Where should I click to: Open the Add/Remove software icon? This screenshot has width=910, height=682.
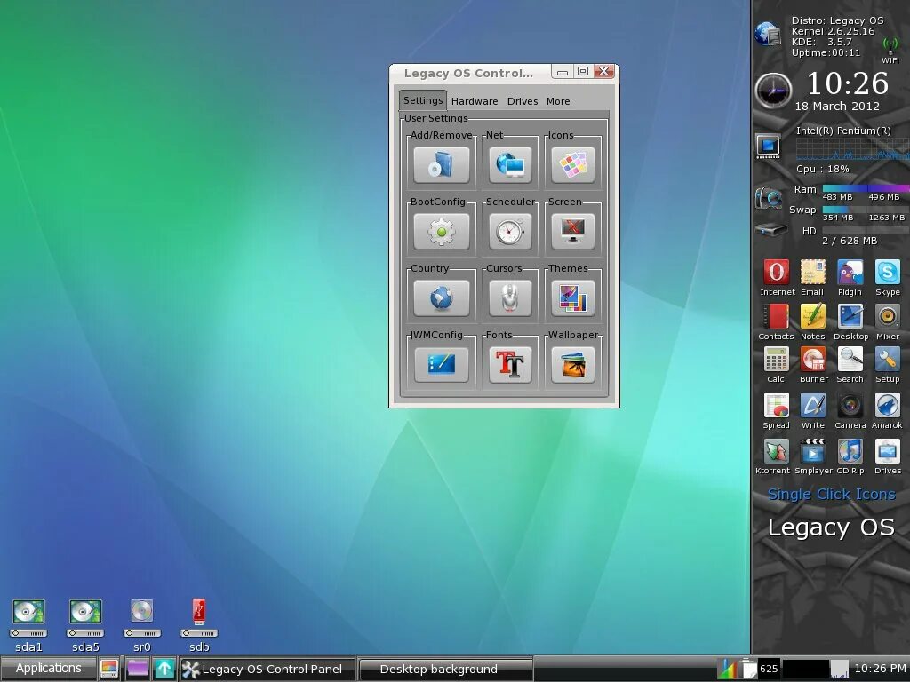point(441,164)
